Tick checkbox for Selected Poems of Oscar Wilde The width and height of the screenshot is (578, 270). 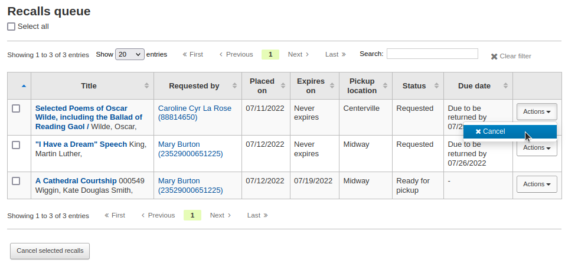tap(16, 108)
